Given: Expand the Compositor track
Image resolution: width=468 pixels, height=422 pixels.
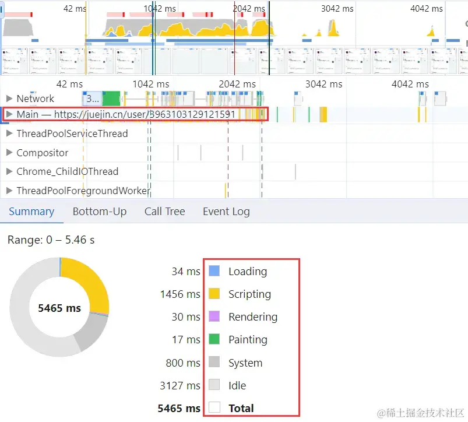Looking at the screenshot, I should coord(9,153).
